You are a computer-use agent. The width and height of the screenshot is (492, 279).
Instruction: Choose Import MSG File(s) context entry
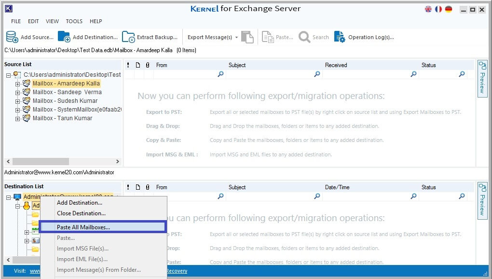(x=104, y=249)
